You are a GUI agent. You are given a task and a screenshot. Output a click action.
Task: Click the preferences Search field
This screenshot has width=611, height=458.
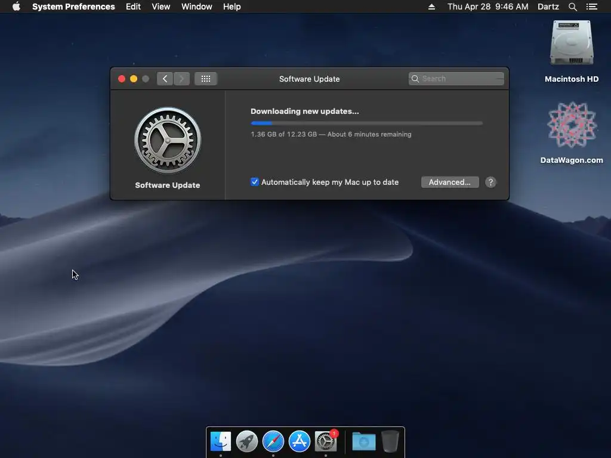point(456,79)
